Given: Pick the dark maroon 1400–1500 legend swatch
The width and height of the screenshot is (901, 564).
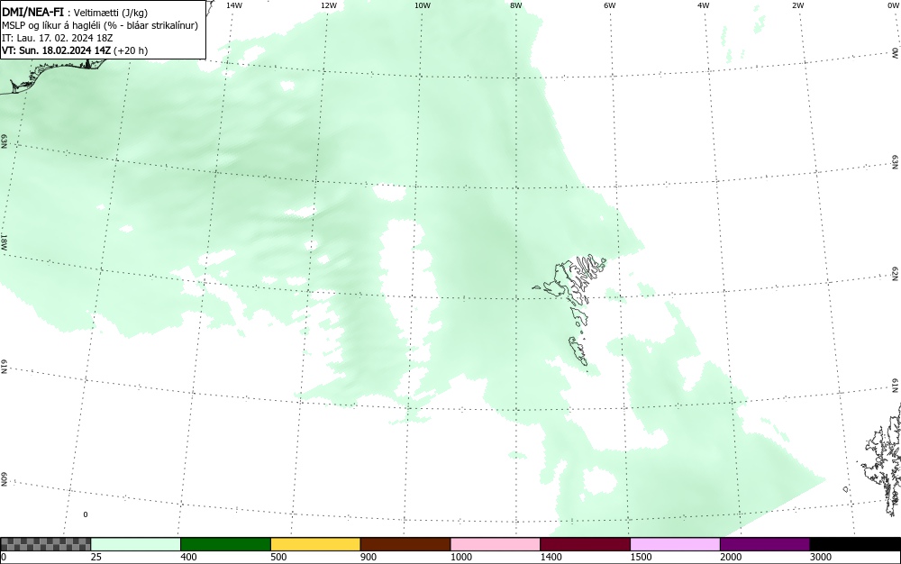Looking at the screenshot, I should click(x=585, y=544).
